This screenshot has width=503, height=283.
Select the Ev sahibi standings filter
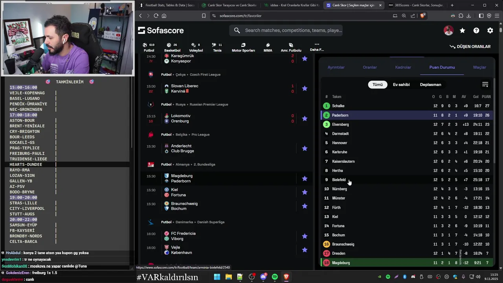click(401, 85)
